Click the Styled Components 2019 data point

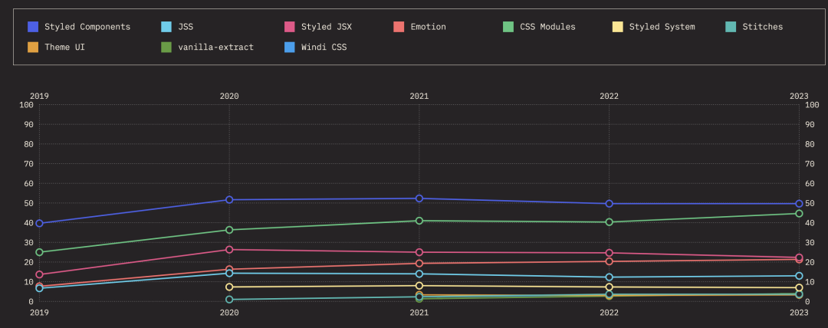[x=39, y=223]
